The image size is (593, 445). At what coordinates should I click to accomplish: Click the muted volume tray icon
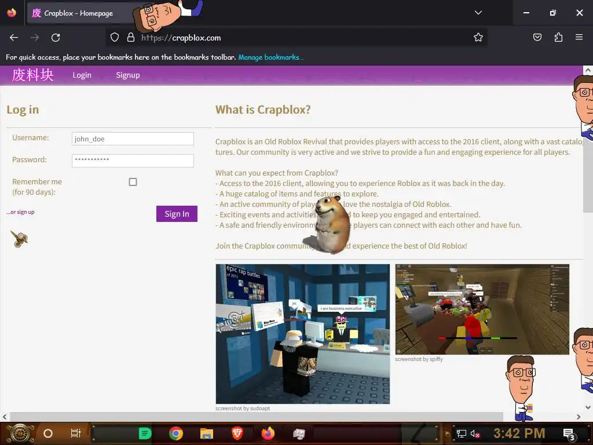point(475,433)
